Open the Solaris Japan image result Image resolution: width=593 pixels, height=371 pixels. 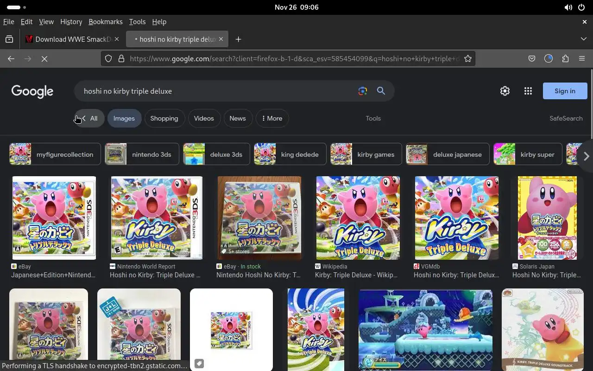[547, 218]
